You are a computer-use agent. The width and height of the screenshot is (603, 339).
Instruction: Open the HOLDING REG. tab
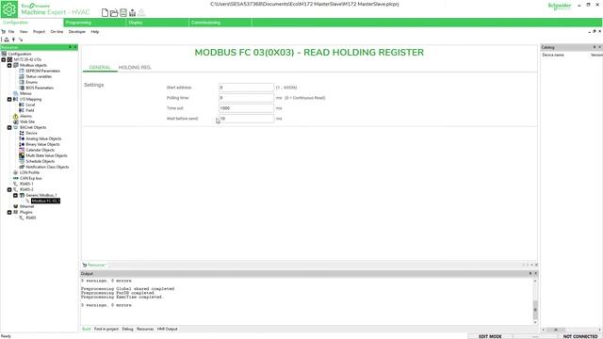pos(135,67)
